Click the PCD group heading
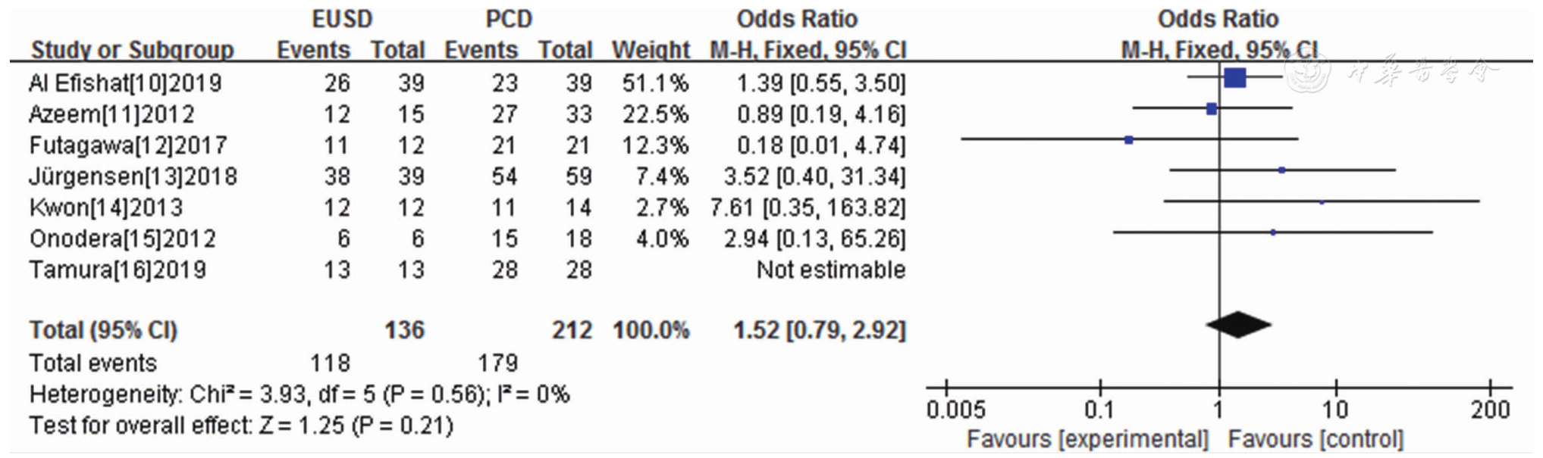 [509, 18]
